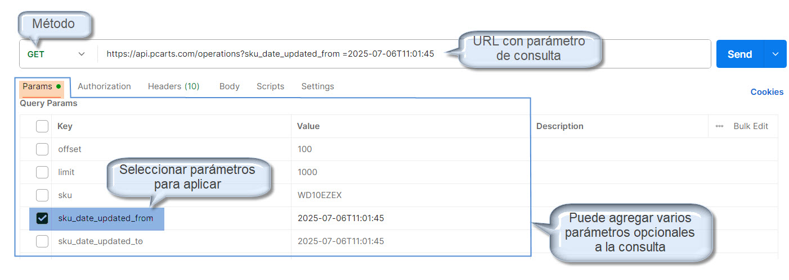Viewport: 789px width, 280px height.
Task: Enable the offset parameter checkbox
Action: tap(42, 149)
